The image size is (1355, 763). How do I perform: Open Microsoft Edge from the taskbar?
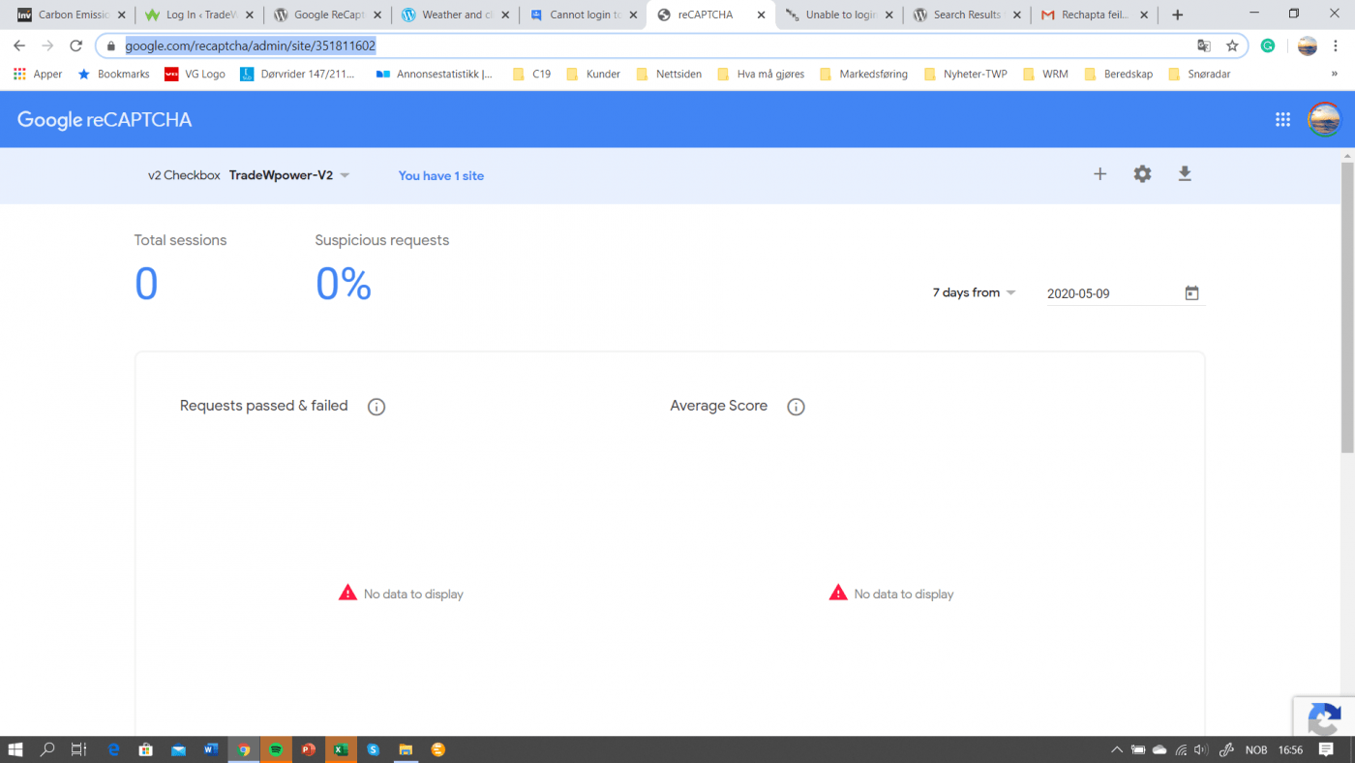point(113,749)
